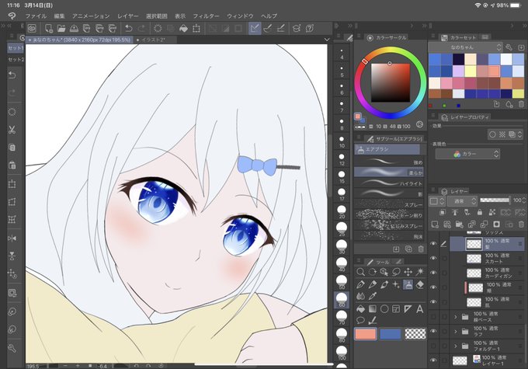
Task: Open the ファイル menu
Action: tap(36, 16)
